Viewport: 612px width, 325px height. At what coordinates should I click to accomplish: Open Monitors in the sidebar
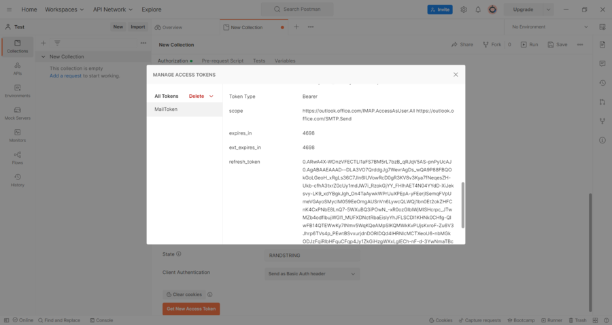point(18,135)
